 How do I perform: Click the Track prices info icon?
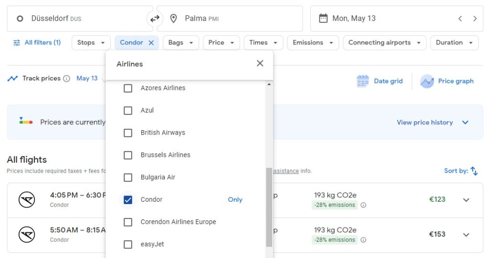66,79
